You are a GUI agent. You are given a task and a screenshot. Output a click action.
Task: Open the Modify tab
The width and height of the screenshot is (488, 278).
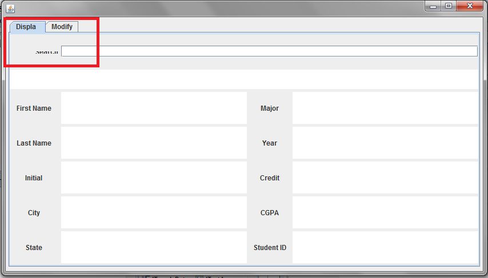62,27
